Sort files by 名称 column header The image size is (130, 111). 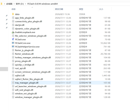tap(14, 9)
